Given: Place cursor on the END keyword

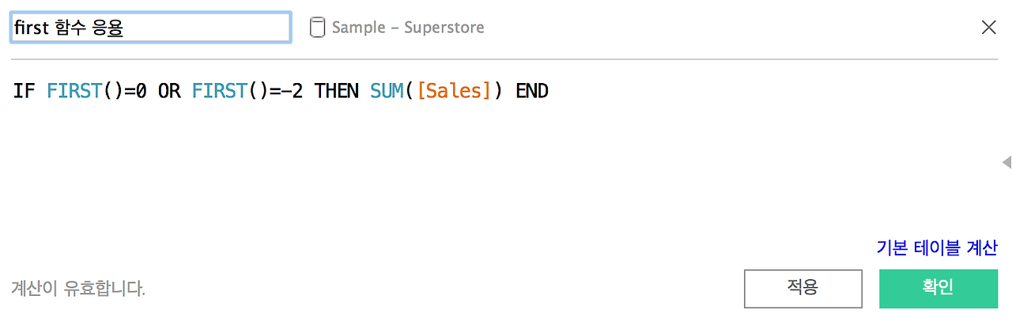Looking at the screenshot, I should [x=532, y=91].
